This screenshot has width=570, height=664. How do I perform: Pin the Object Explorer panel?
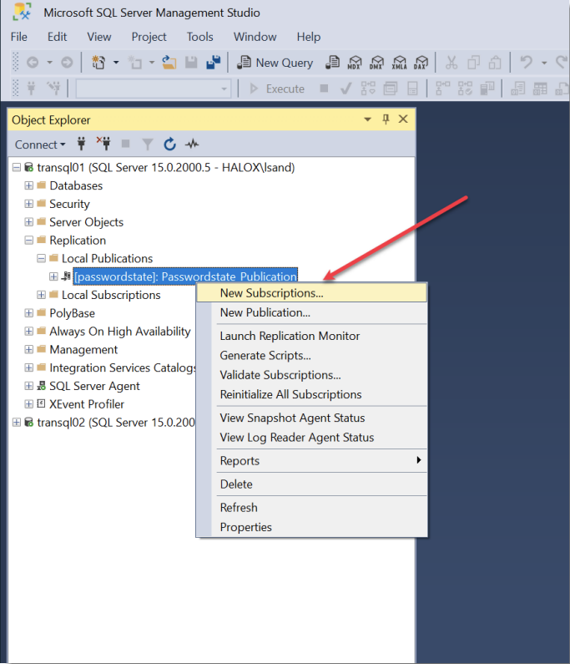click(x=386, y=119)
